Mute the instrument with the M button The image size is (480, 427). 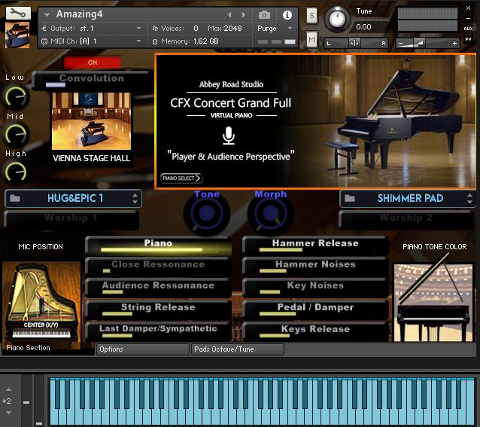(x=311, y=39)
